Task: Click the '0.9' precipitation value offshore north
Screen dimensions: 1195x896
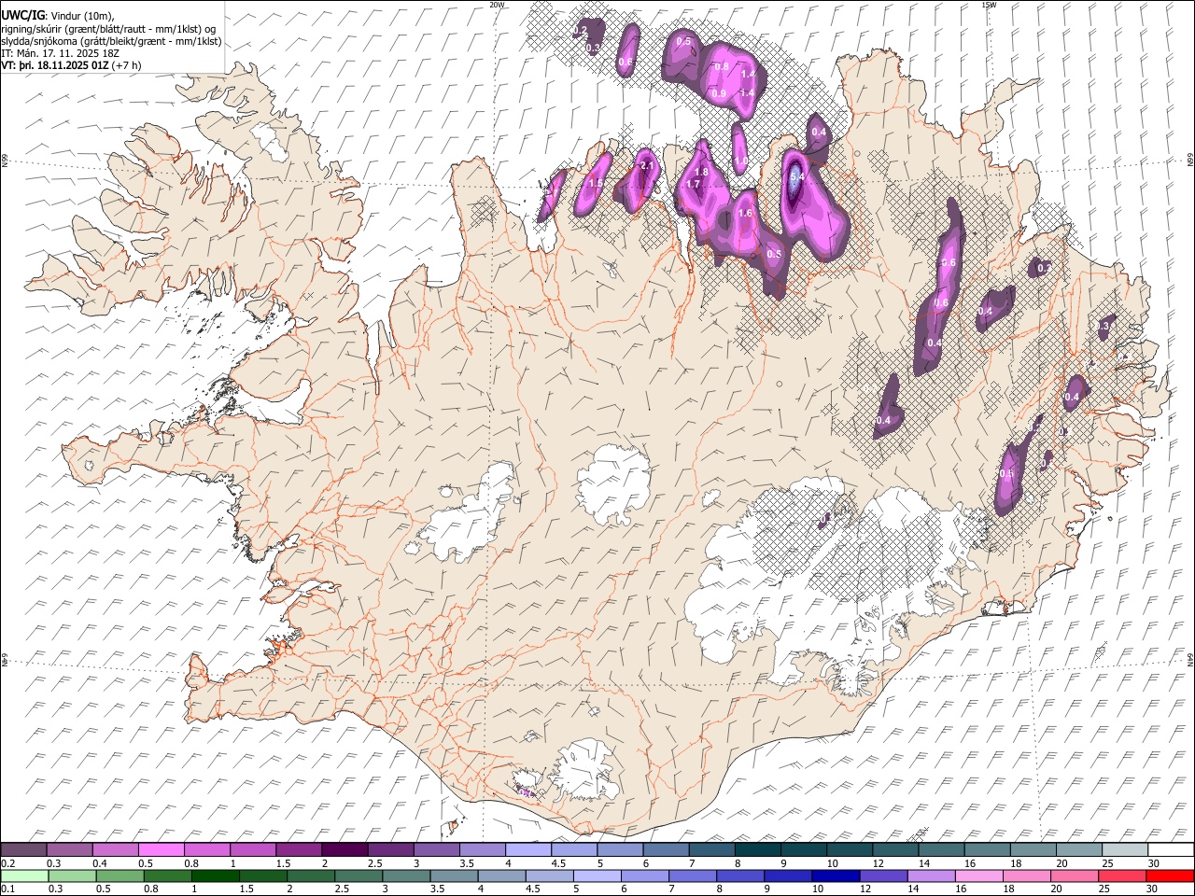Action: [x=719, y=93]
